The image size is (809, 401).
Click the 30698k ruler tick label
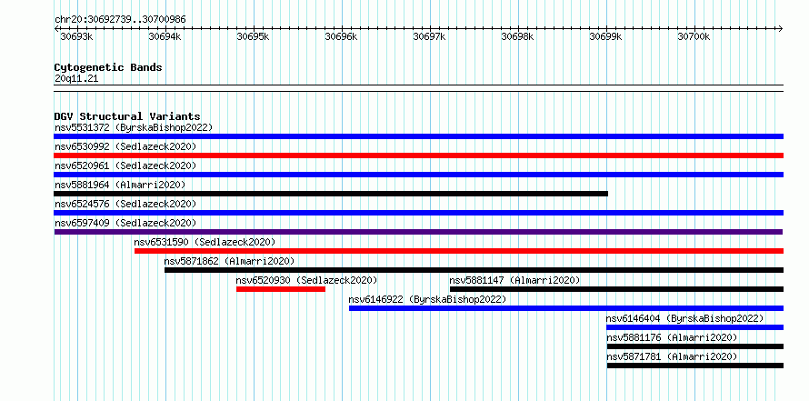[517, 36]
